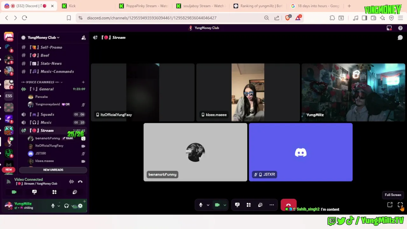Jump to NEW UNREADS
Screen dimensions: 407x229
pyautogui.click(x=53, y=170)
